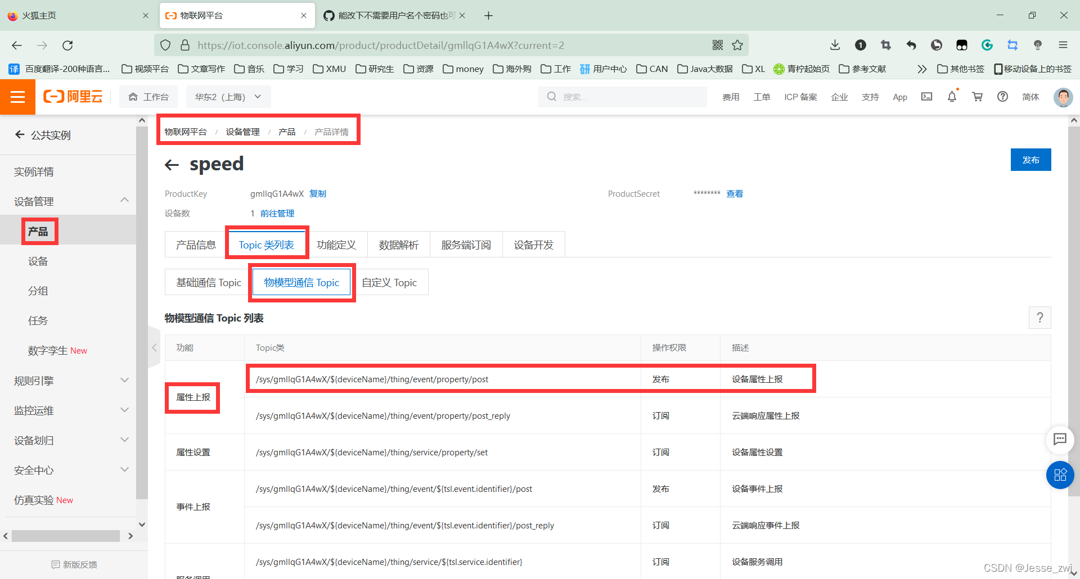
Task: Open the 华东2（上海） region dropdown
Action: point(228,97)
